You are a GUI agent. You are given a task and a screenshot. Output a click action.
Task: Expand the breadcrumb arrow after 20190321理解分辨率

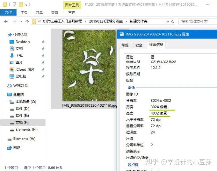click(x=126, y=21)
